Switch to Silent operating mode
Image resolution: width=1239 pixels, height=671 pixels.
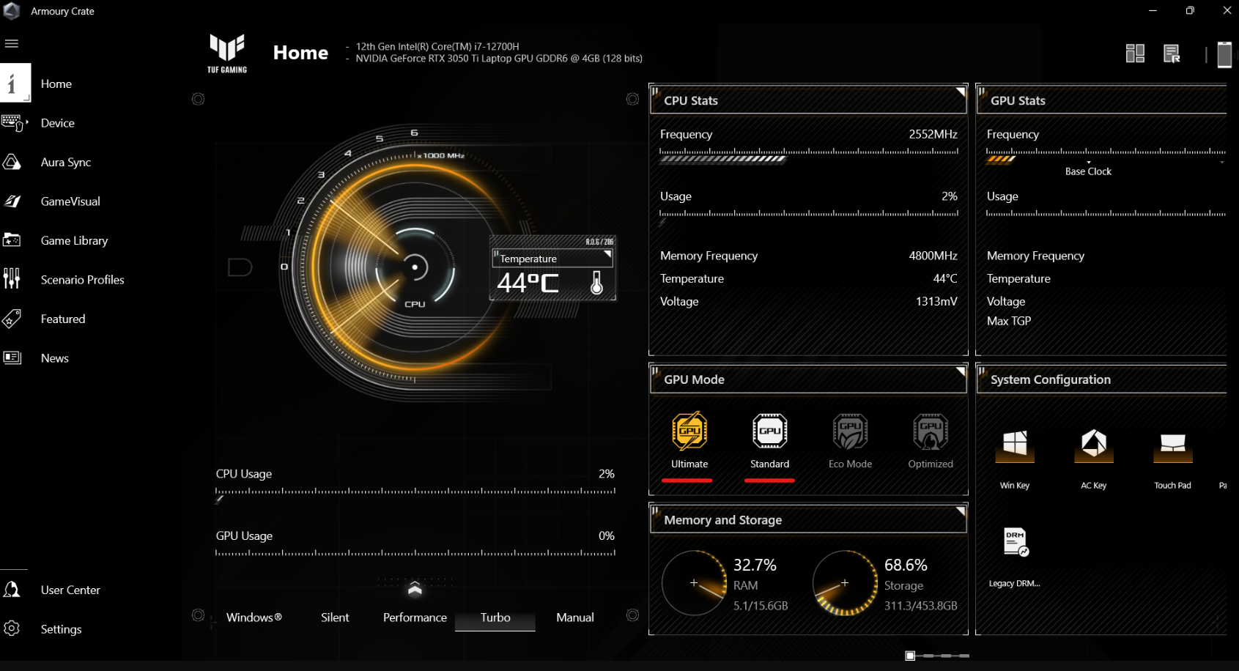click(335, 618)
